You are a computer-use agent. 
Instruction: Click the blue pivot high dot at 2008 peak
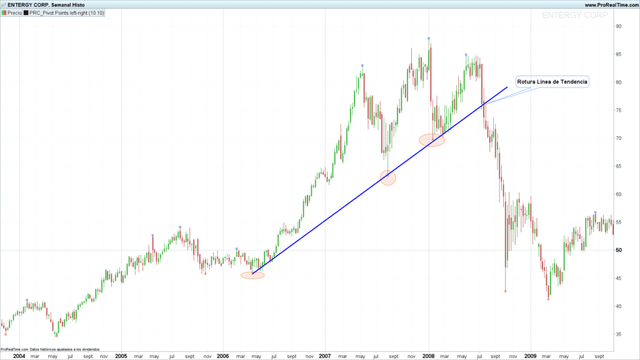point(429,38)
